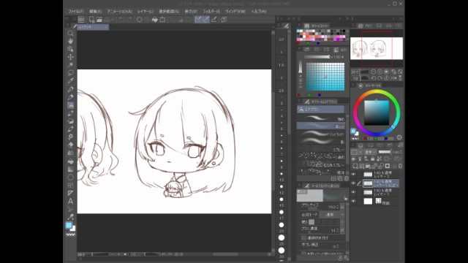Open the ウィンドウ(W) menu

click(x=235, y=12)
